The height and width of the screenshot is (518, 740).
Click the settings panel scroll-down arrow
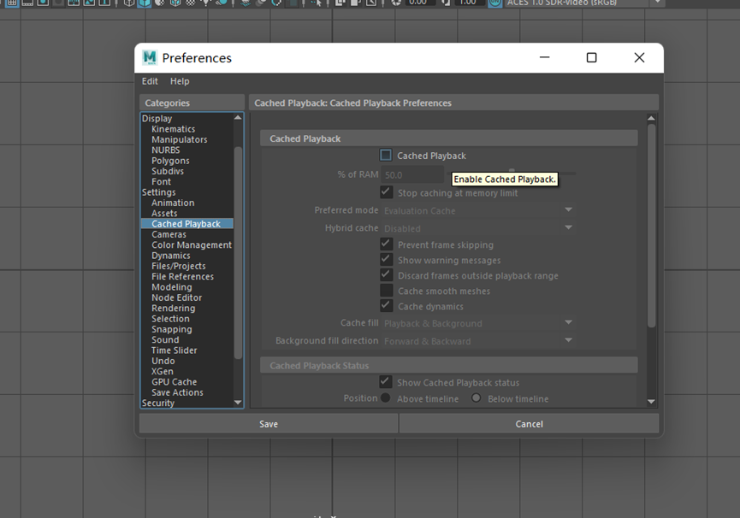point(651,402)
